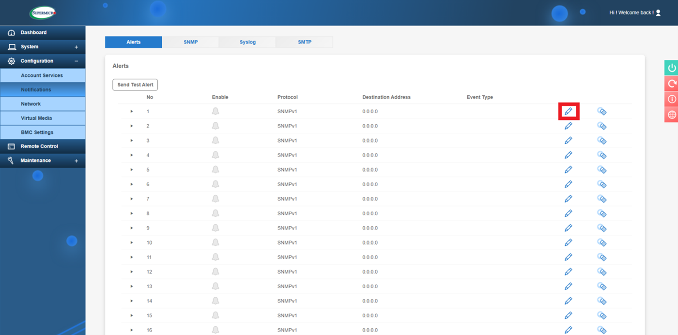
Task: Open the edit pencil for alert 5
Action: (569, 170)
